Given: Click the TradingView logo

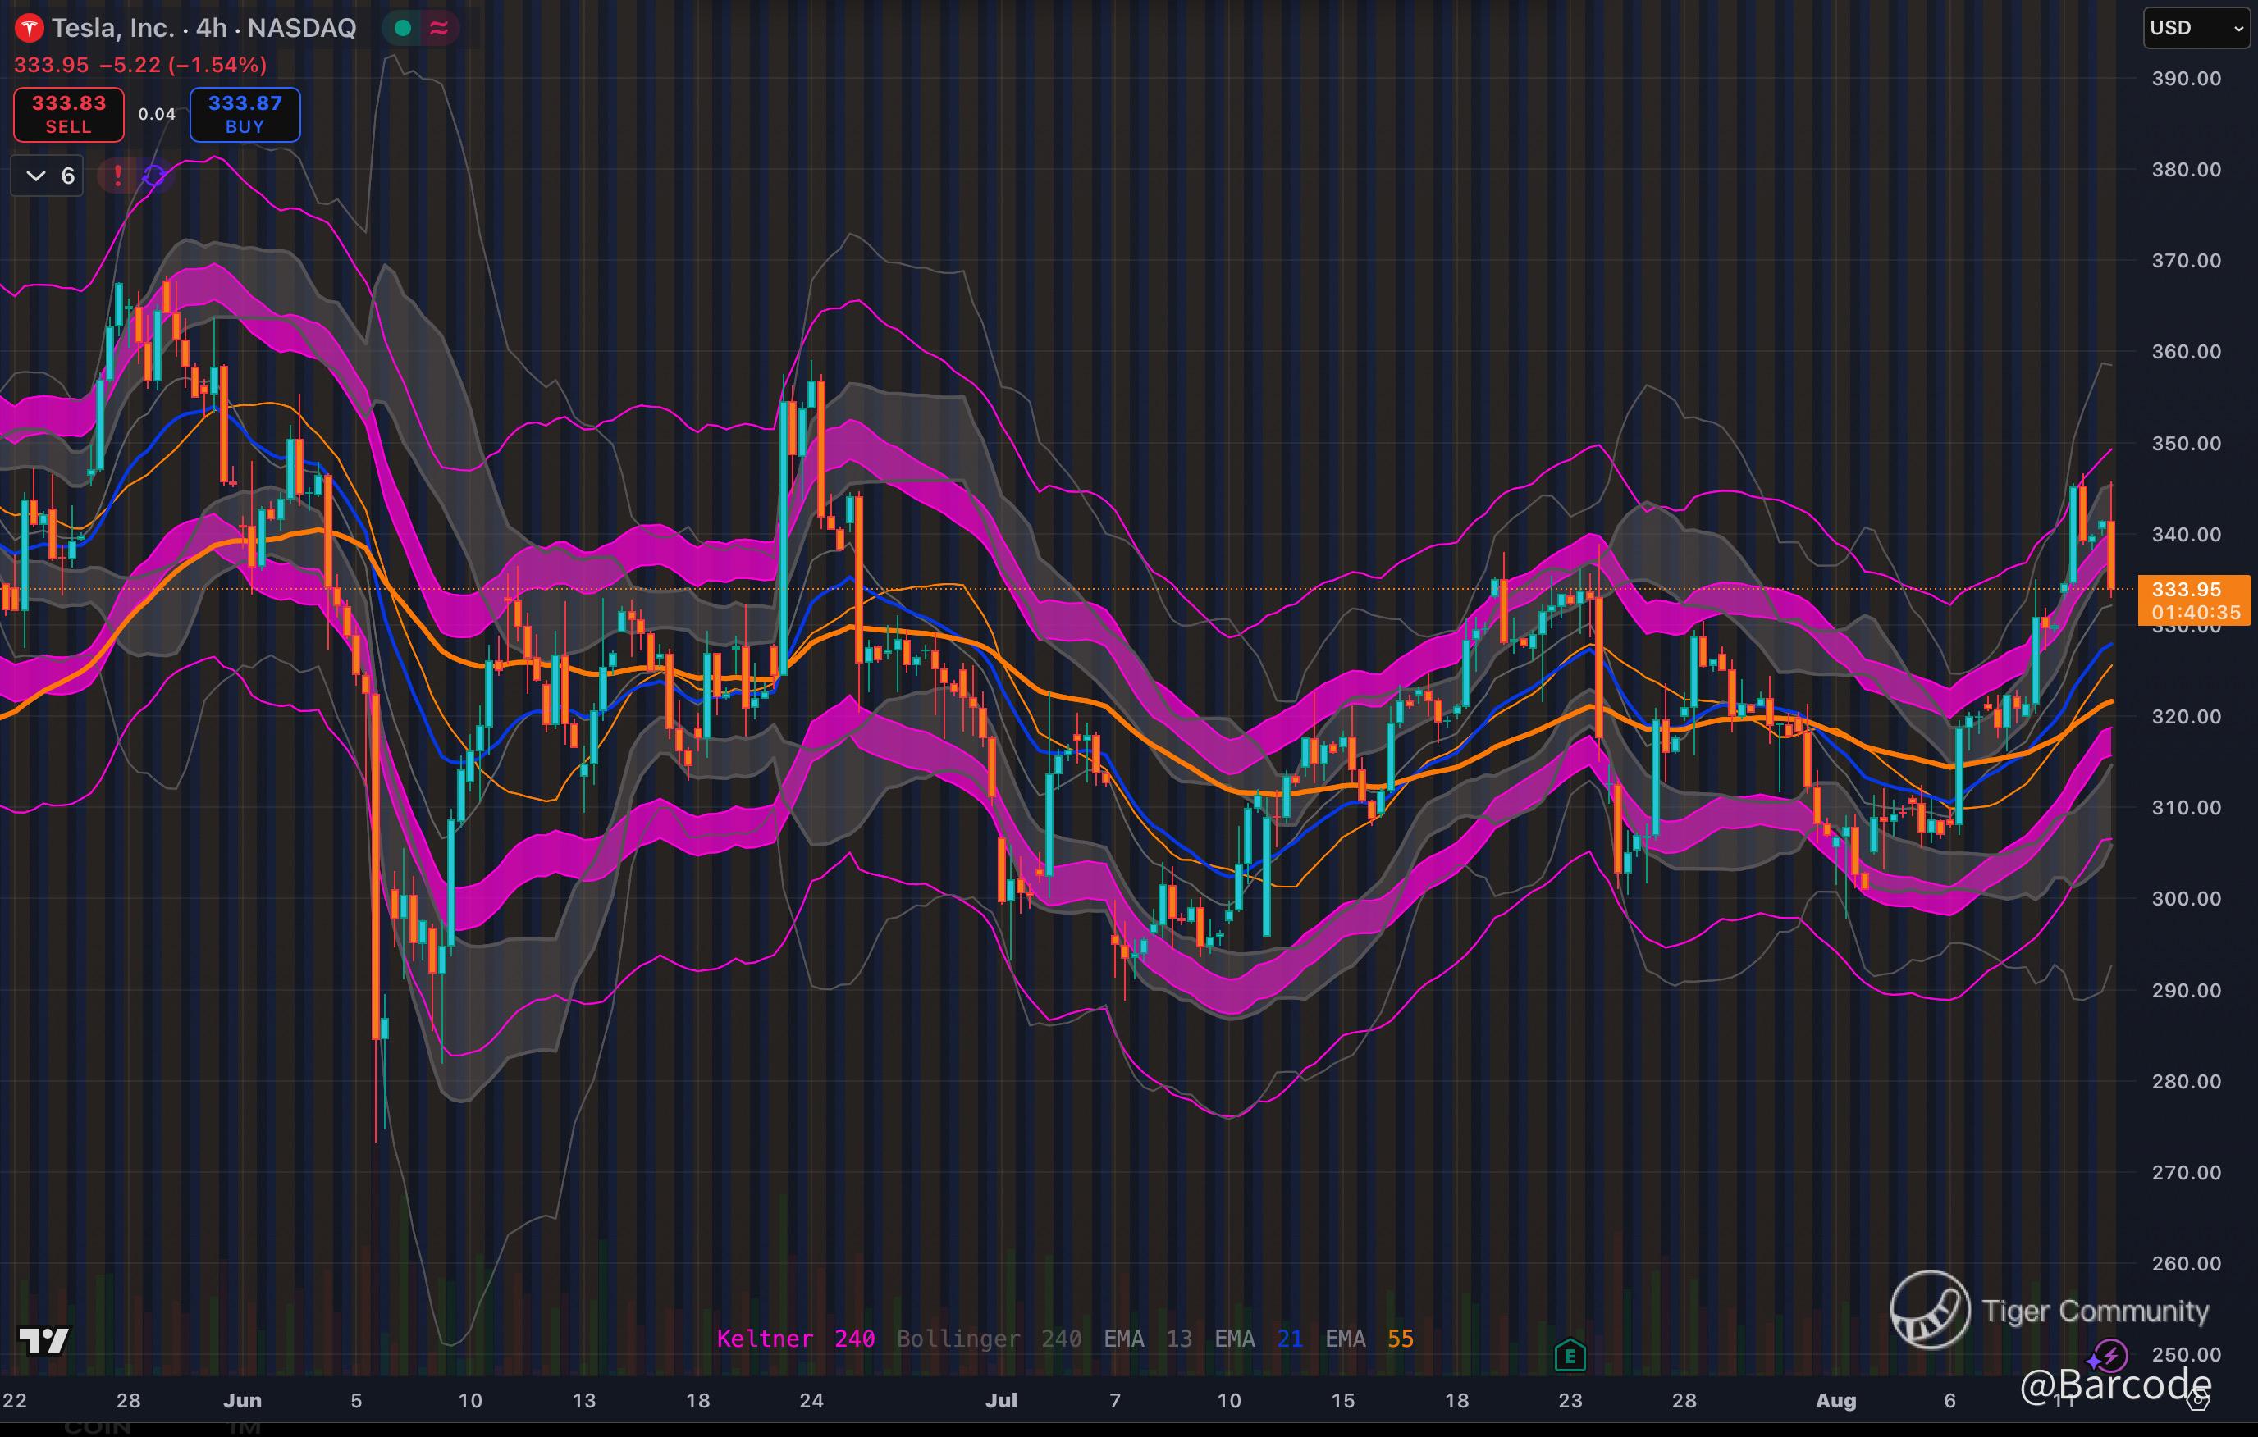Looking at the screenshot, I should coord(44,1340).
